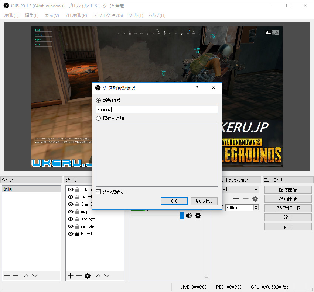The width and height of the screenshot is (314, 292).
Task: Move source up in the list
Action: [x=98, y=276]
